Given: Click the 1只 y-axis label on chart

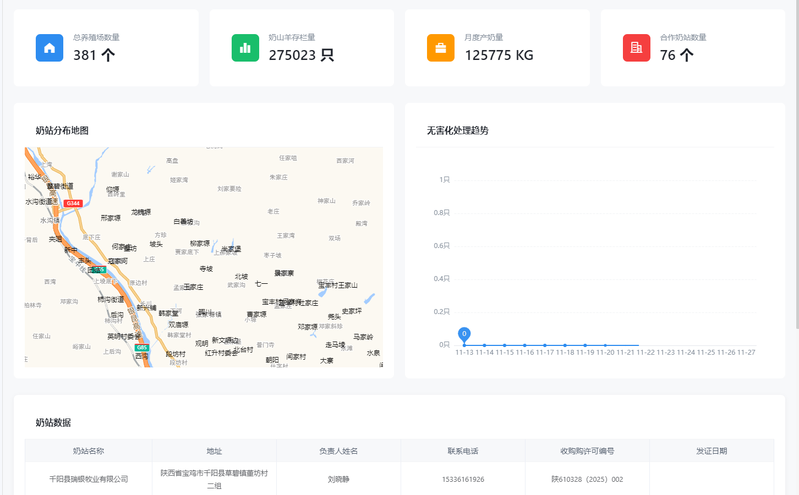Looking at the screenshot, I should click(445, 180).
